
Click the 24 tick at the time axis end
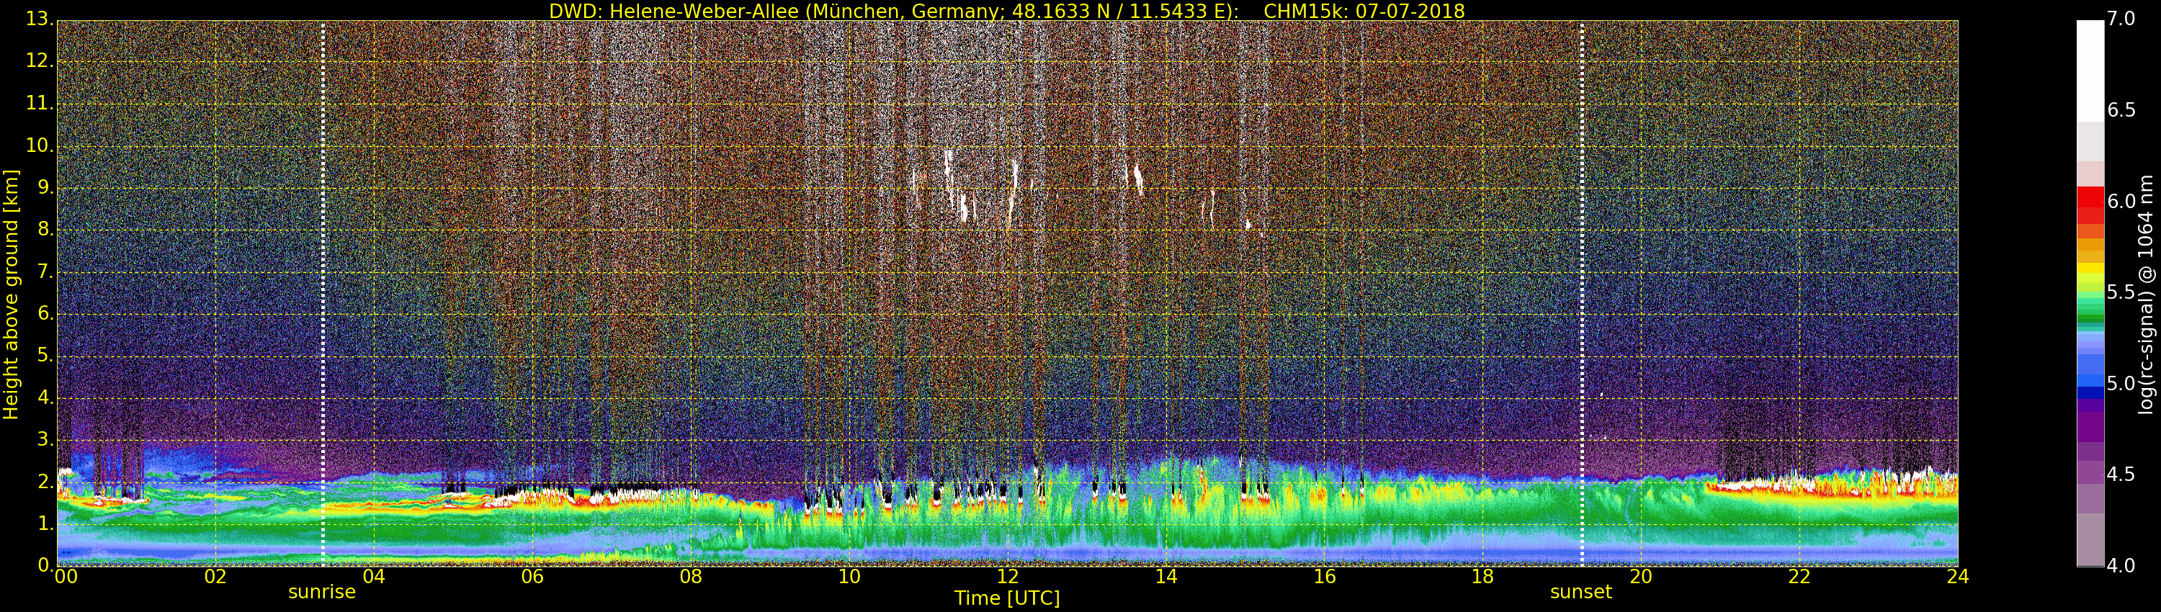[1957, 576]
